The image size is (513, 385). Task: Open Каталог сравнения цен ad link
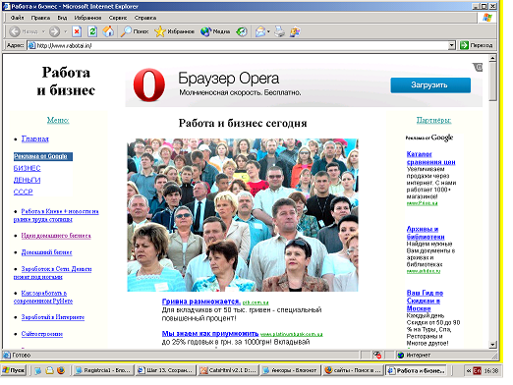[430, 158]
